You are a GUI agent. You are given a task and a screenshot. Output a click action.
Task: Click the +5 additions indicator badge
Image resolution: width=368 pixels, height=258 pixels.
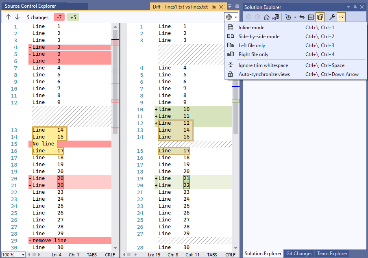tap(73, 17)
